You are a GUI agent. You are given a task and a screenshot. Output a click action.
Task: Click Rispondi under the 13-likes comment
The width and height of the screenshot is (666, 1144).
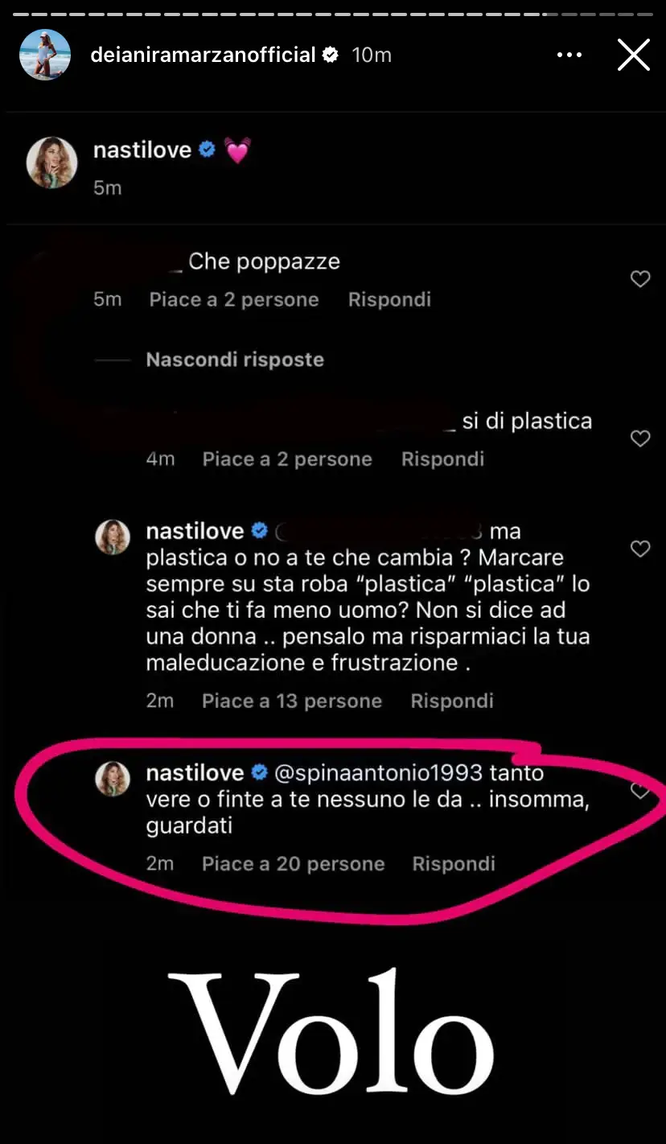click(452, 701)
